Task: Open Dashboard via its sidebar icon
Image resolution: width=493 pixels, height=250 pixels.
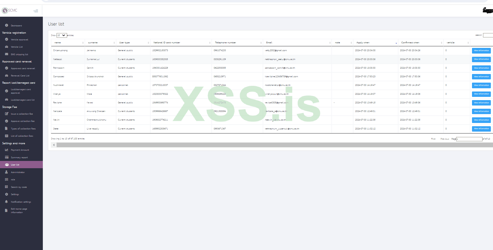Action: 6,25
